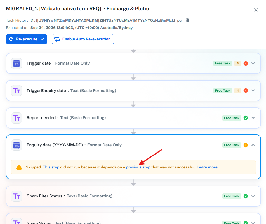266x224 pixels.
Task: Click the 'Report needed' step name
Action: (41, 118)
